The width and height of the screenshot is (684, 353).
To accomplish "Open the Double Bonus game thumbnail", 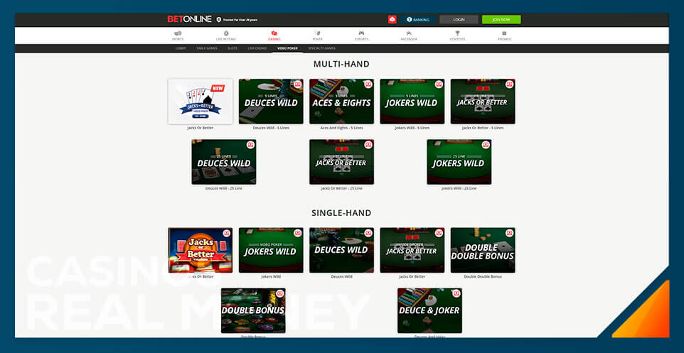I will [253, 310].
